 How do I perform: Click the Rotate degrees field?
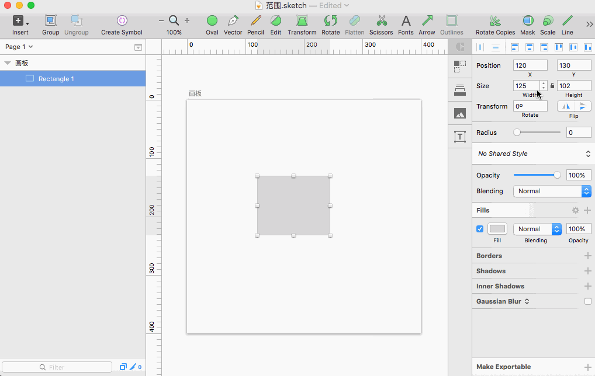[x=530, y=106]
